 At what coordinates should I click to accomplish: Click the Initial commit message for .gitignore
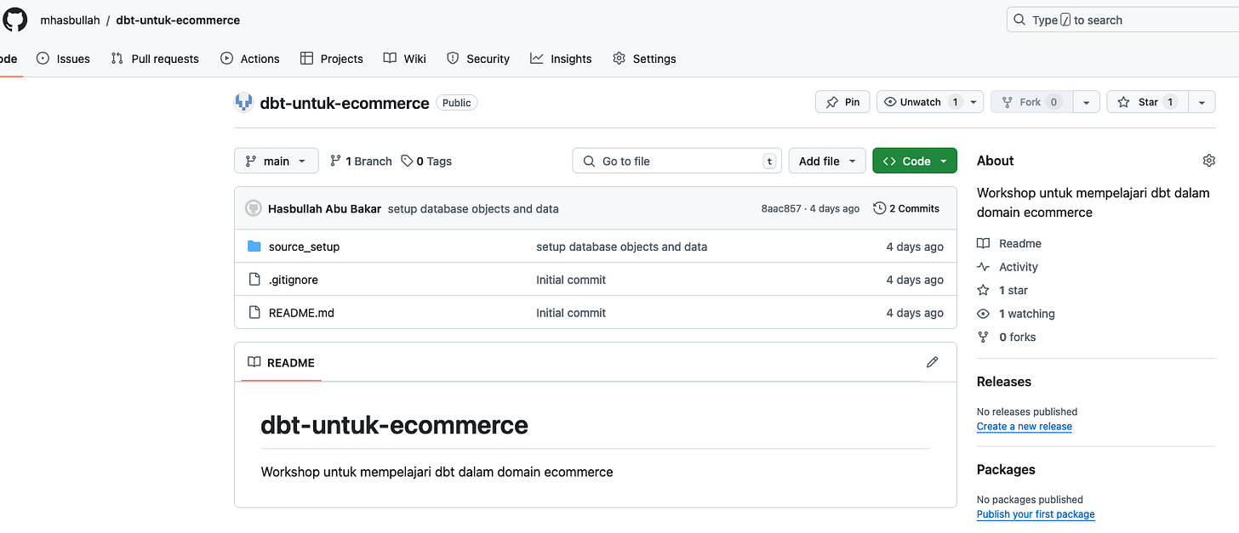(571, 280)
